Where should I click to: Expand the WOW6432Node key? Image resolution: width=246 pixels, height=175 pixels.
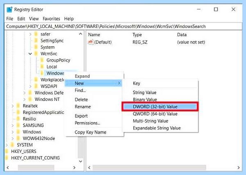12,139
